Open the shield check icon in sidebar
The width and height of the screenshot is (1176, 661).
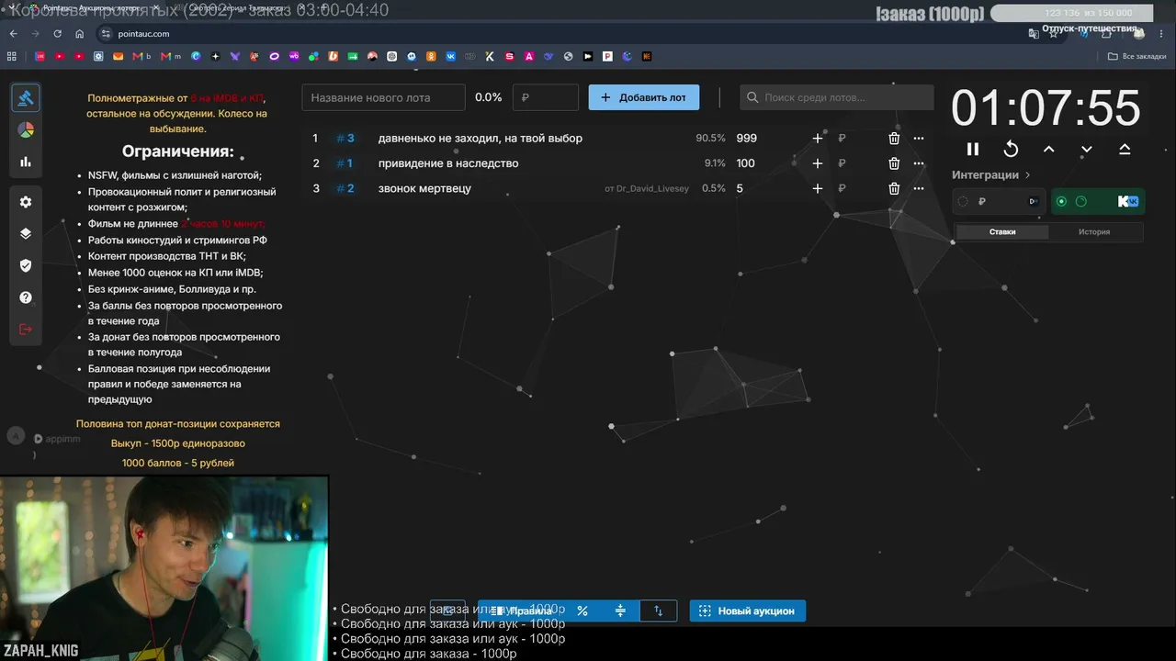(x=26, y=265)
